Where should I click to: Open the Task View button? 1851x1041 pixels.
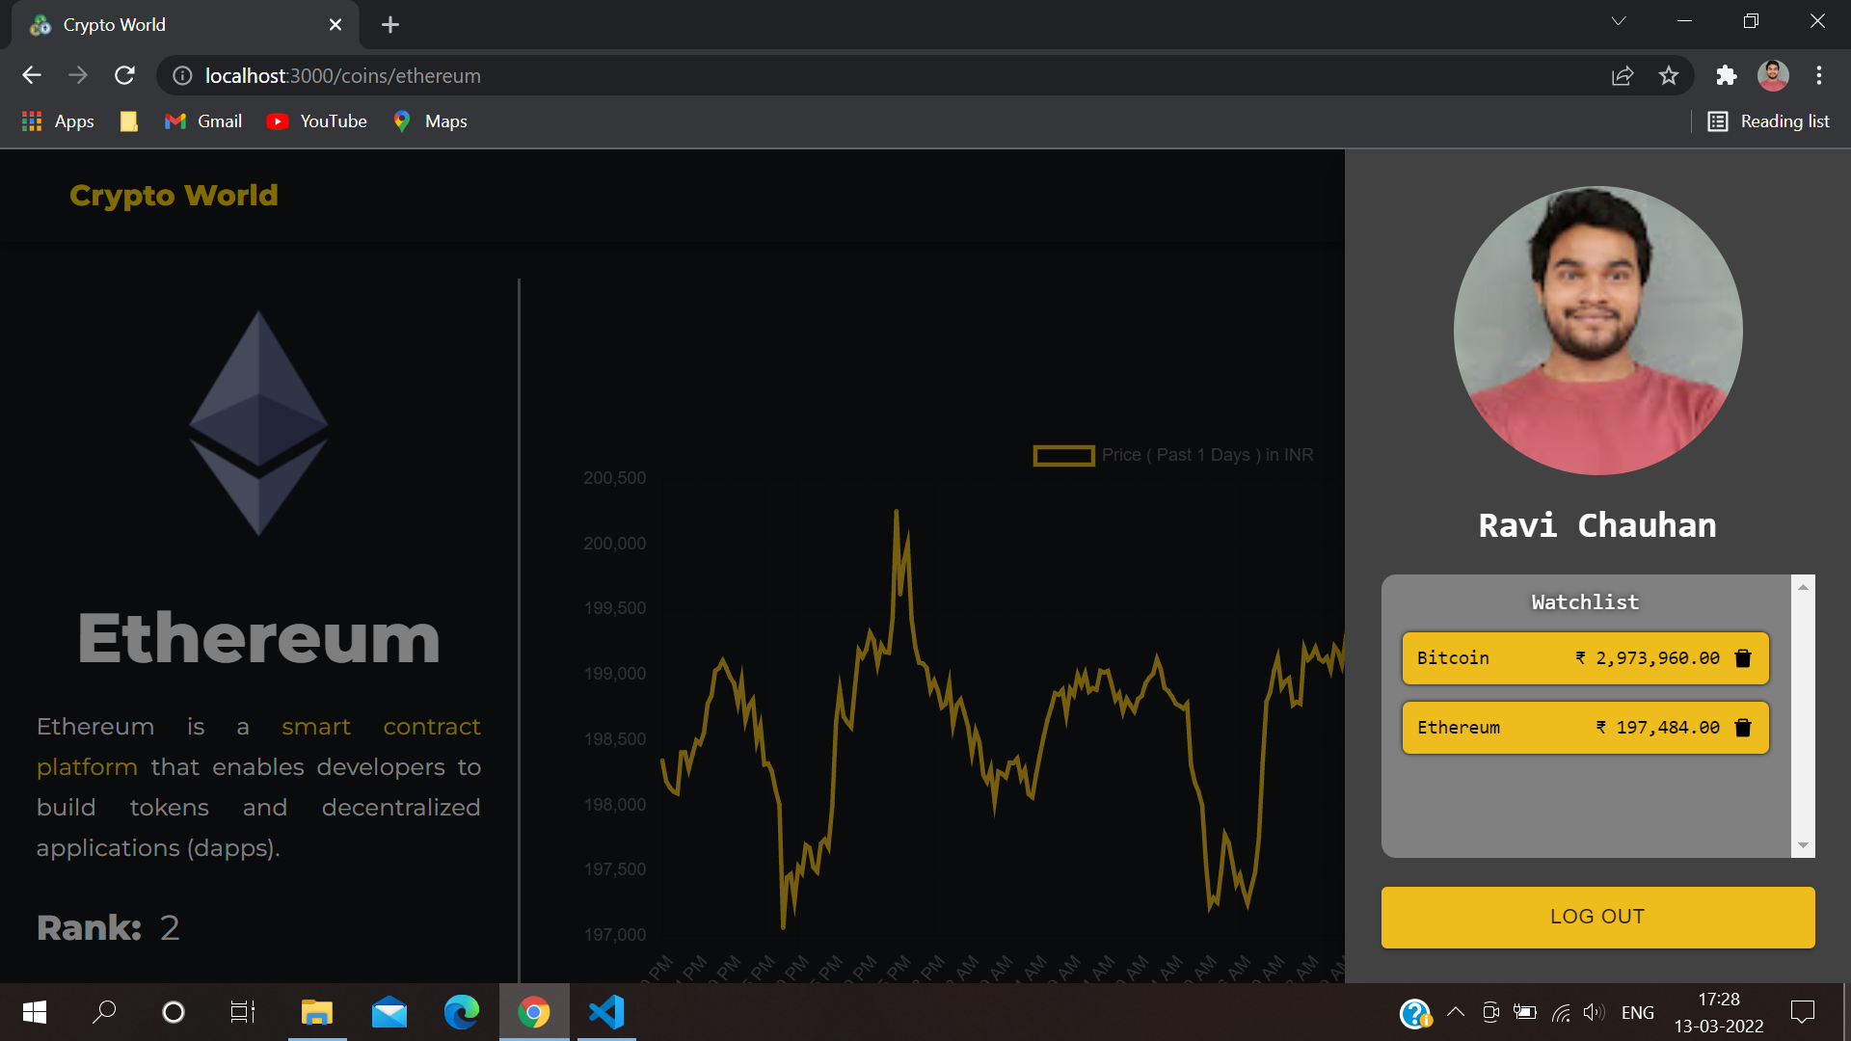click(242, 1012)
